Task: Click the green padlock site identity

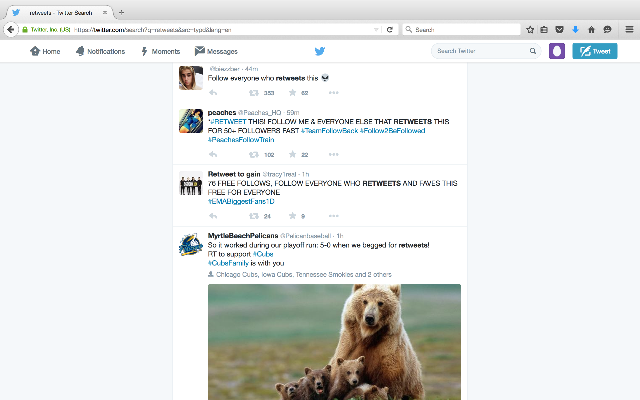Action: (25, 30)
